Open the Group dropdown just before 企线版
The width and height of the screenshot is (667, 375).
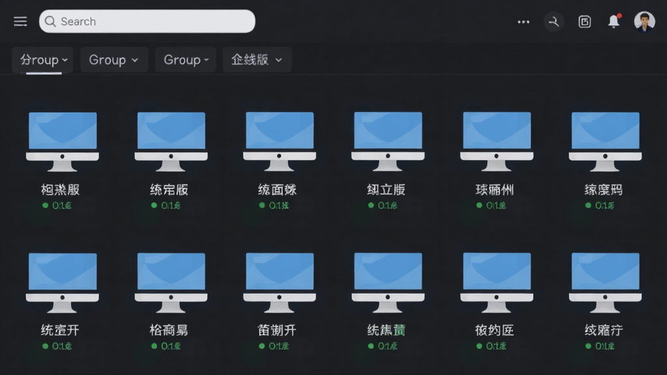coord(186,60)
